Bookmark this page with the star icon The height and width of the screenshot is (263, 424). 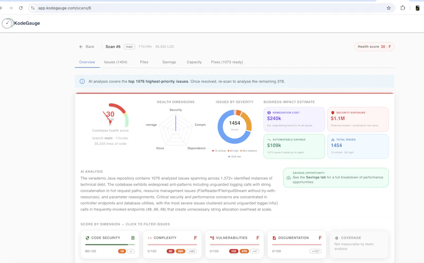pyautogui.click(x=388, y=8)
